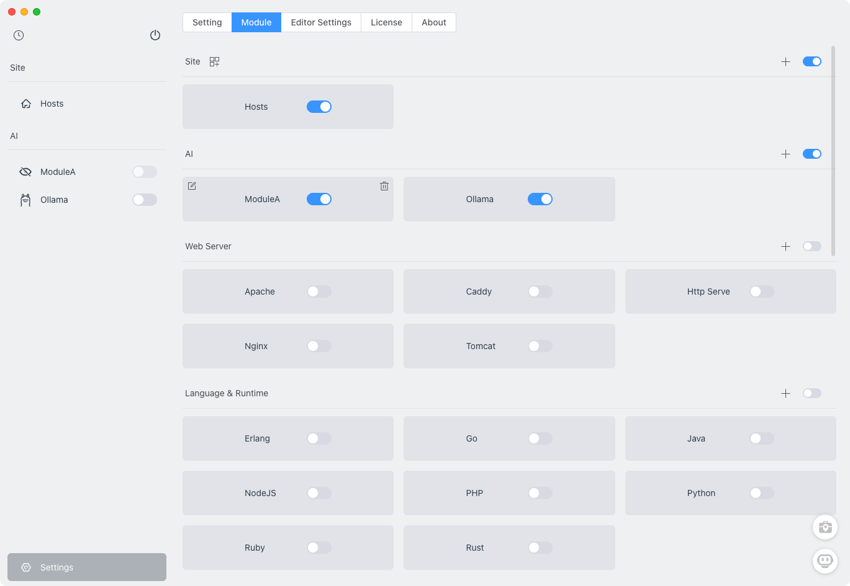The height and width of the screenshot is (586, 850).
Task: Click the camera screenshot button bottom right
Action: (x=825, y=527)
